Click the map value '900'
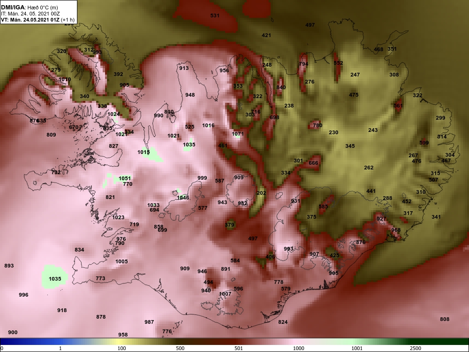The width and height of the screenshot is (469, 352). (13, 333)
